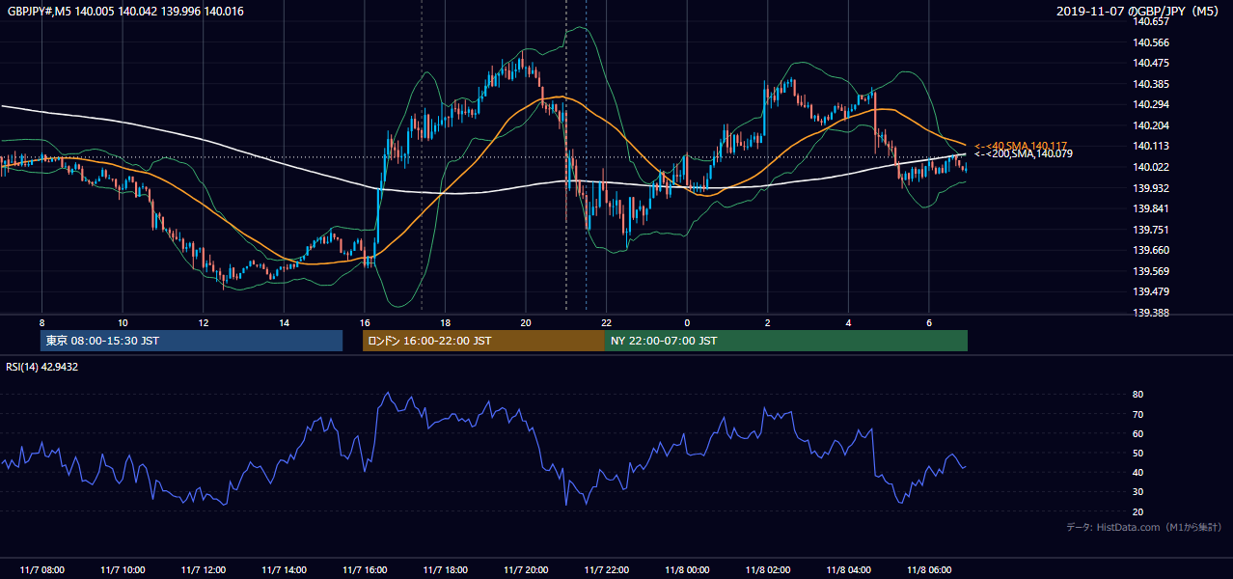1233x579 pixels.
Task: Click RSI scale value 60
Action: [1138, 433]
